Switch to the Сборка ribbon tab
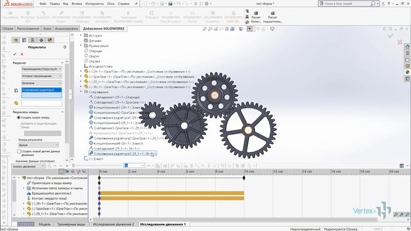Screen dimensions: 411x231 (8, 28)
